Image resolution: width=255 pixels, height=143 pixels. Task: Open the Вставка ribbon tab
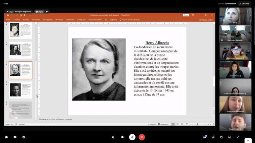pyautogui.click(x=26, y=20)
